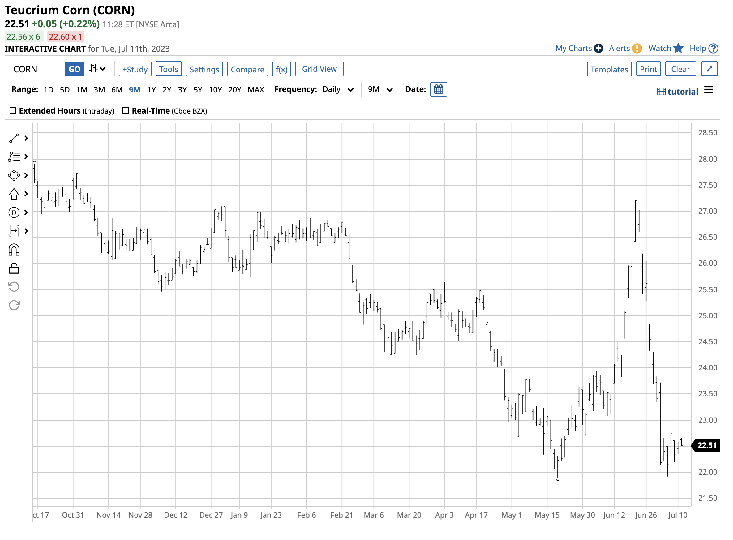Select the trendline drawing tool
This screenshot has height=540, width=733.
[x=14, y=138]
